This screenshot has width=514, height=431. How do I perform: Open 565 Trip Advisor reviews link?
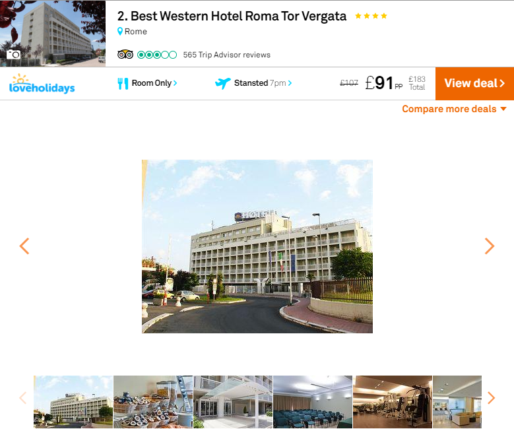tap(227, 55)
